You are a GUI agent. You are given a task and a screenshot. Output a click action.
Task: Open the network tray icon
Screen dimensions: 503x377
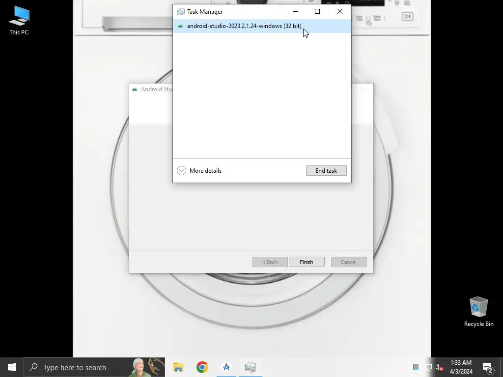428,367
